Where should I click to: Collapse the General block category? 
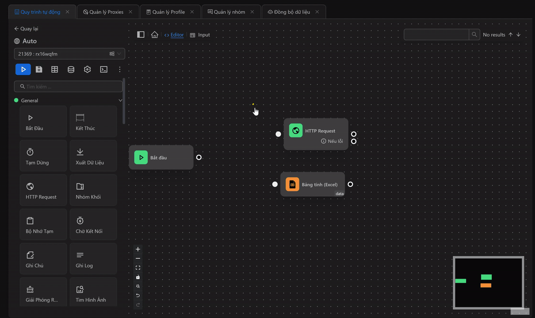pos(120,100)
